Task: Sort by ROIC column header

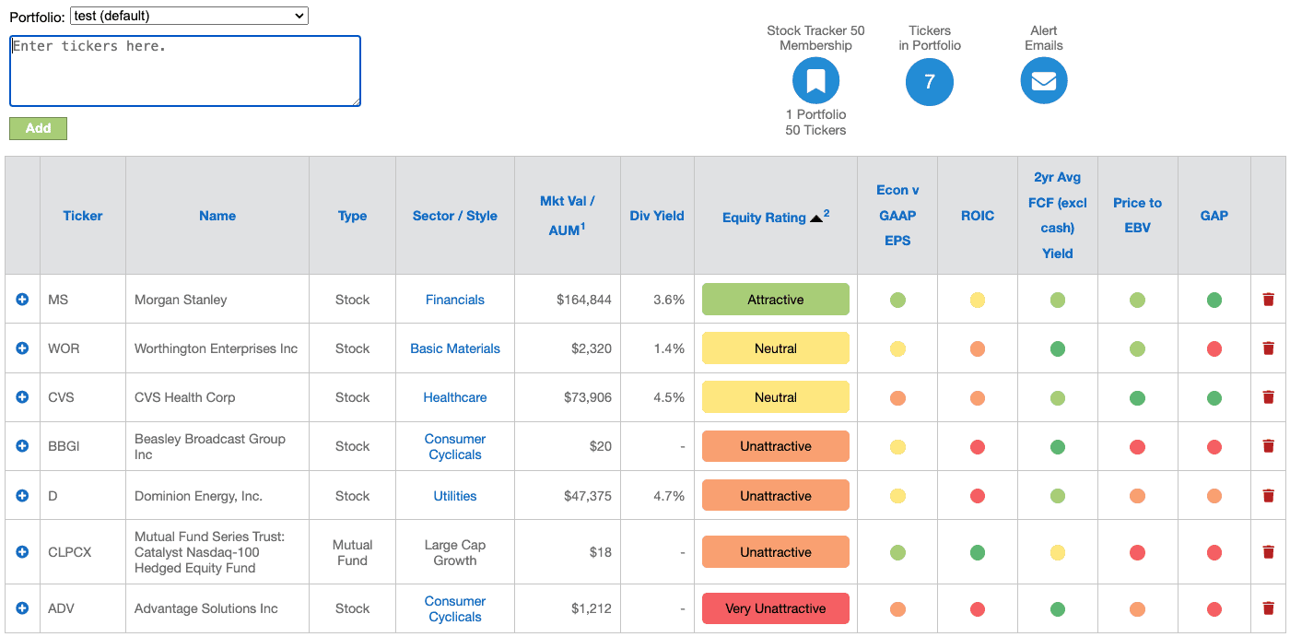Action: click(978, 216)
